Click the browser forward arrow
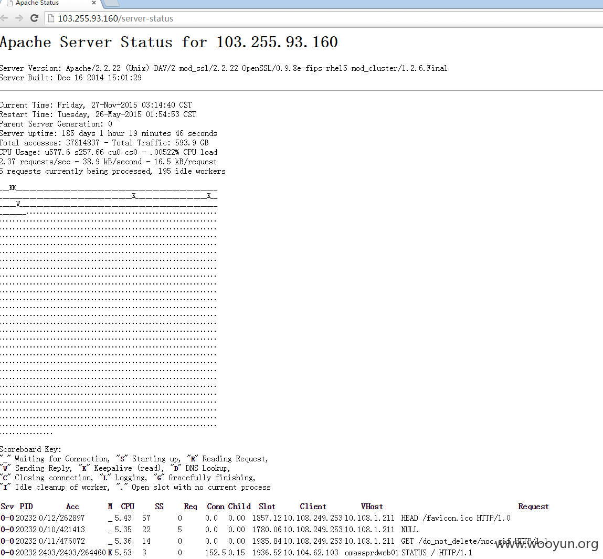This screenshot has height=559, width=603. pyautogui.click(x=19, y=18)
